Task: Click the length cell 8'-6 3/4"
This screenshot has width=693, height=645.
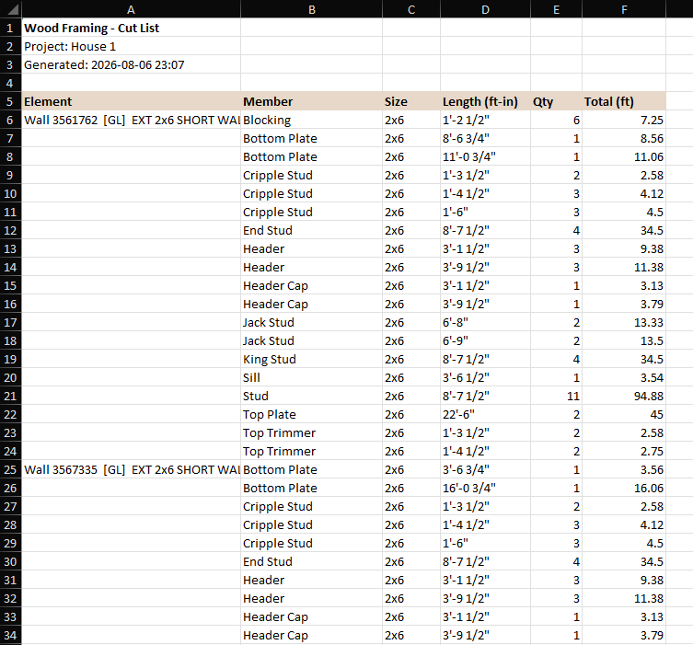Action: point(485,138)
